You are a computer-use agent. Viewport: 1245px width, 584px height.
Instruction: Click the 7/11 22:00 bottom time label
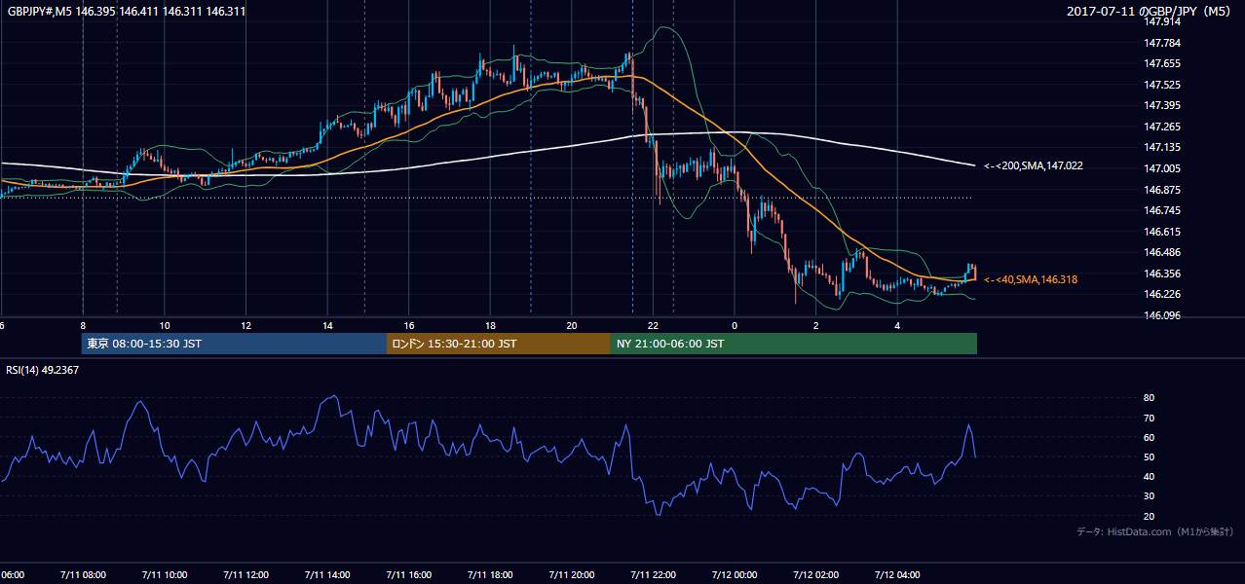(653, 574)
